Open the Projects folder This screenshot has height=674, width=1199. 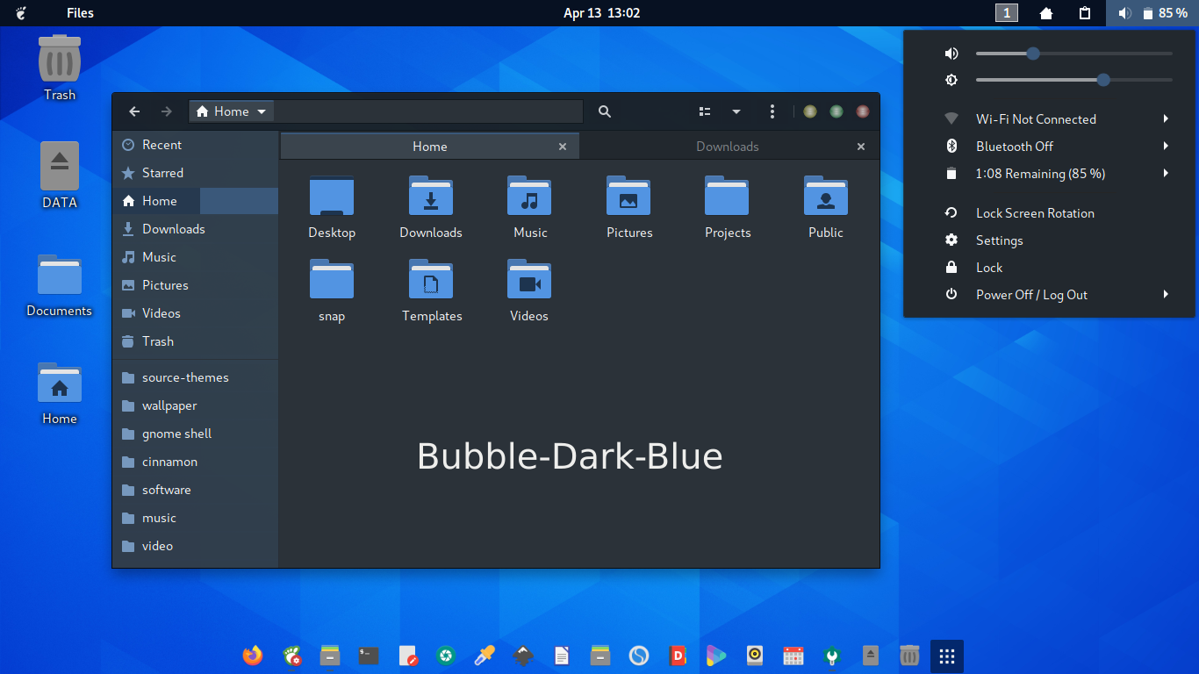(x=727, y=196)
